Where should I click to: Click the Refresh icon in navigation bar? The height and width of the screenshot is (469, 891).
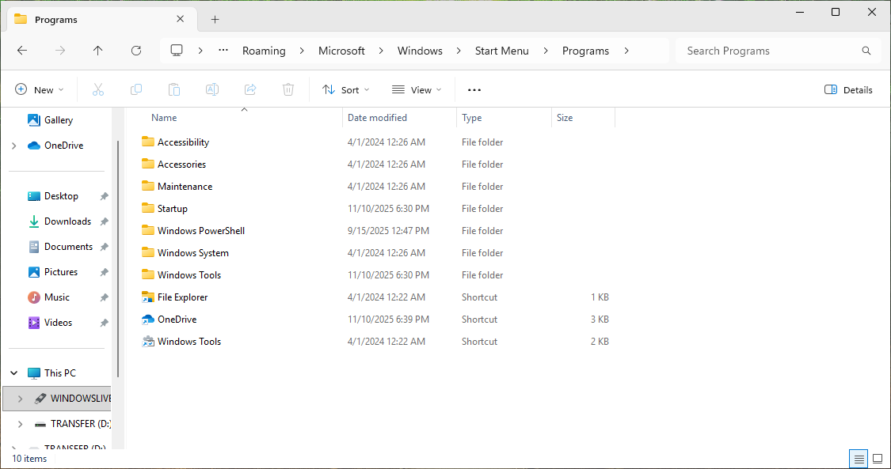pos(136,51)
